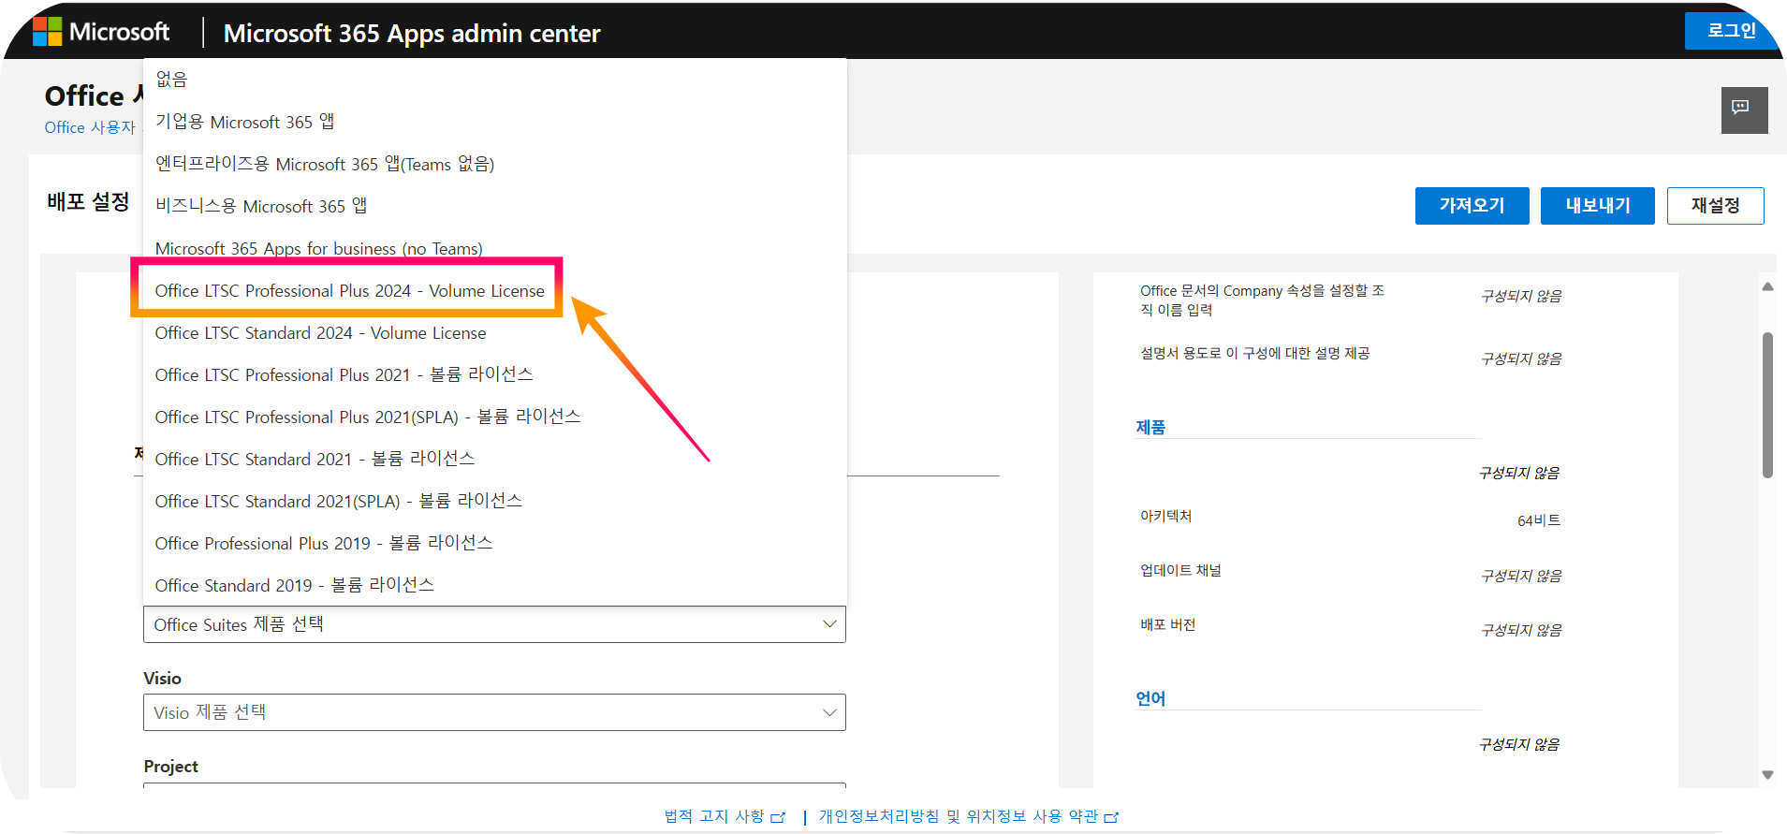The width and height of the screenshot is (1787, 834).
Task: Click the summary panel scroll up arrow
Action: click(1767, 286)
